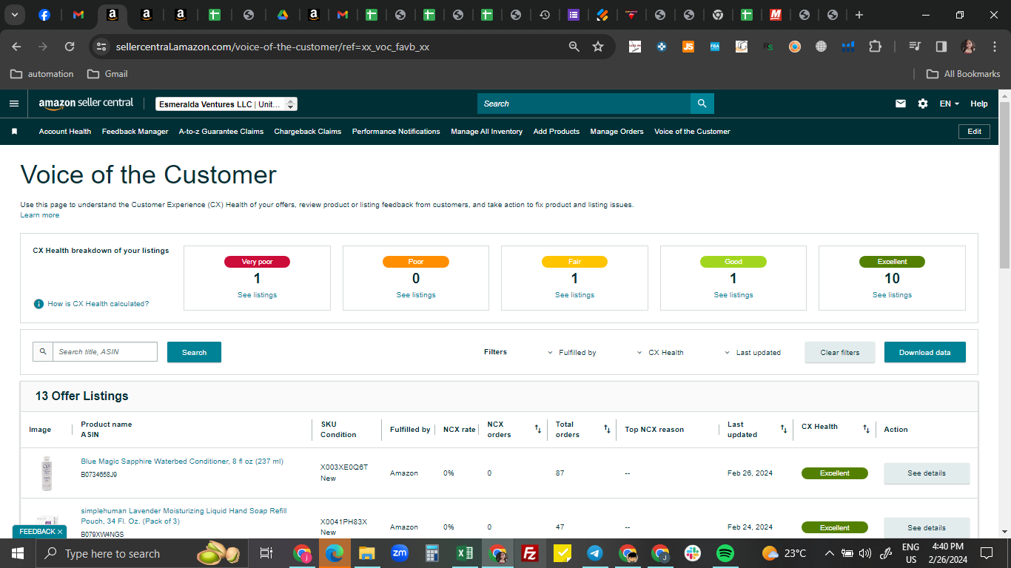Open the Esmeralda Ventures LLC account selector
The width and height of the screenshot is (1011, 568).
[x=226, y=104]
